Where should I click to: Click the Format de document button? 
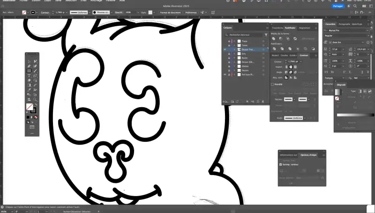pyautogui.click(x=171, y=13)
